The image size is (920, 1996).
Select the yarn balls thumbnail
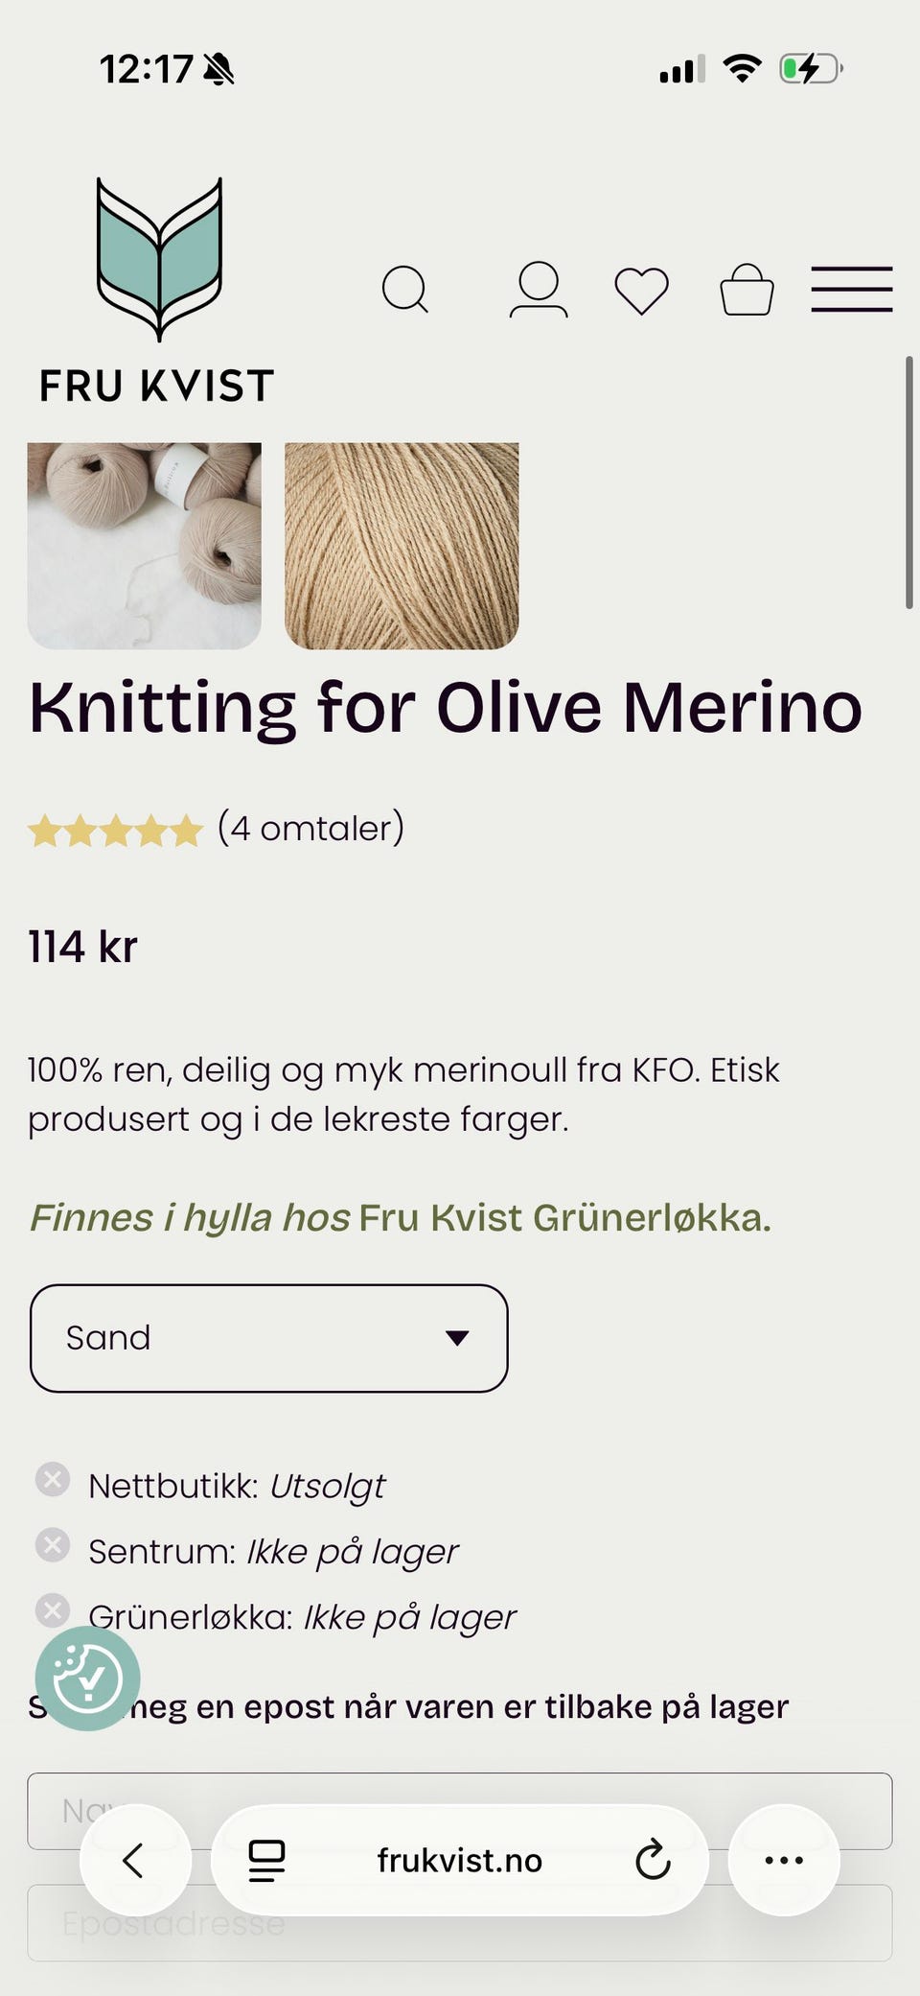pos(144,545)
